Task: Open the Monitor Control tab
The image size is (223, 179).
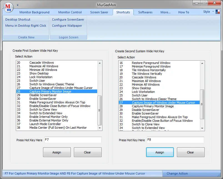Action: click(70, 12)
